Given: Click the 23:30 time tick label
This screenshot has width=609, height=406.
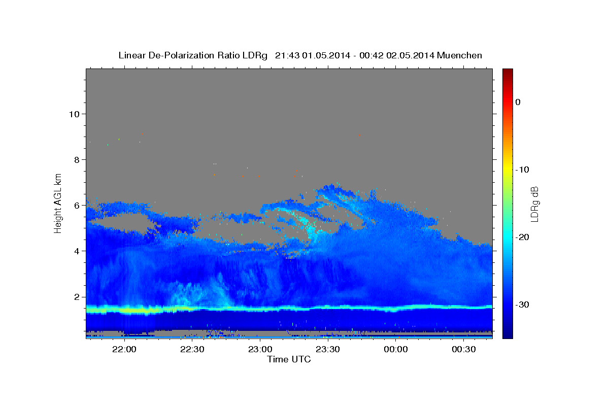Looking at the screenshot, I should [328, 350].
